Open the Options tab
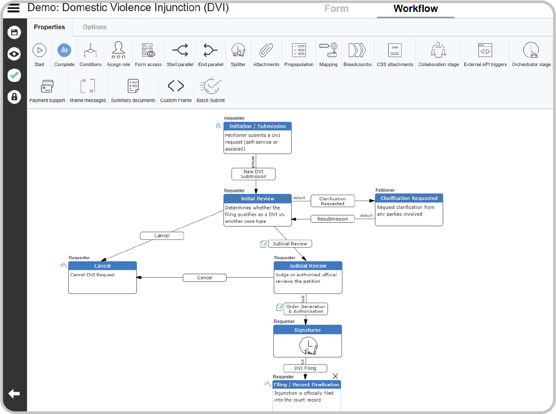The width and height of the screenshot is (556, 414). [95, 27]
